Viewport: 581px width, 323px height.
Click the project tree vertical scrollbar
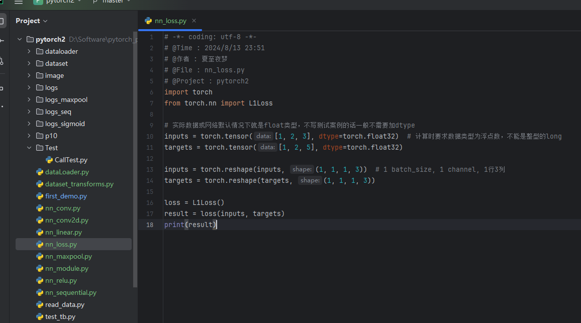[x=135, y=159]
